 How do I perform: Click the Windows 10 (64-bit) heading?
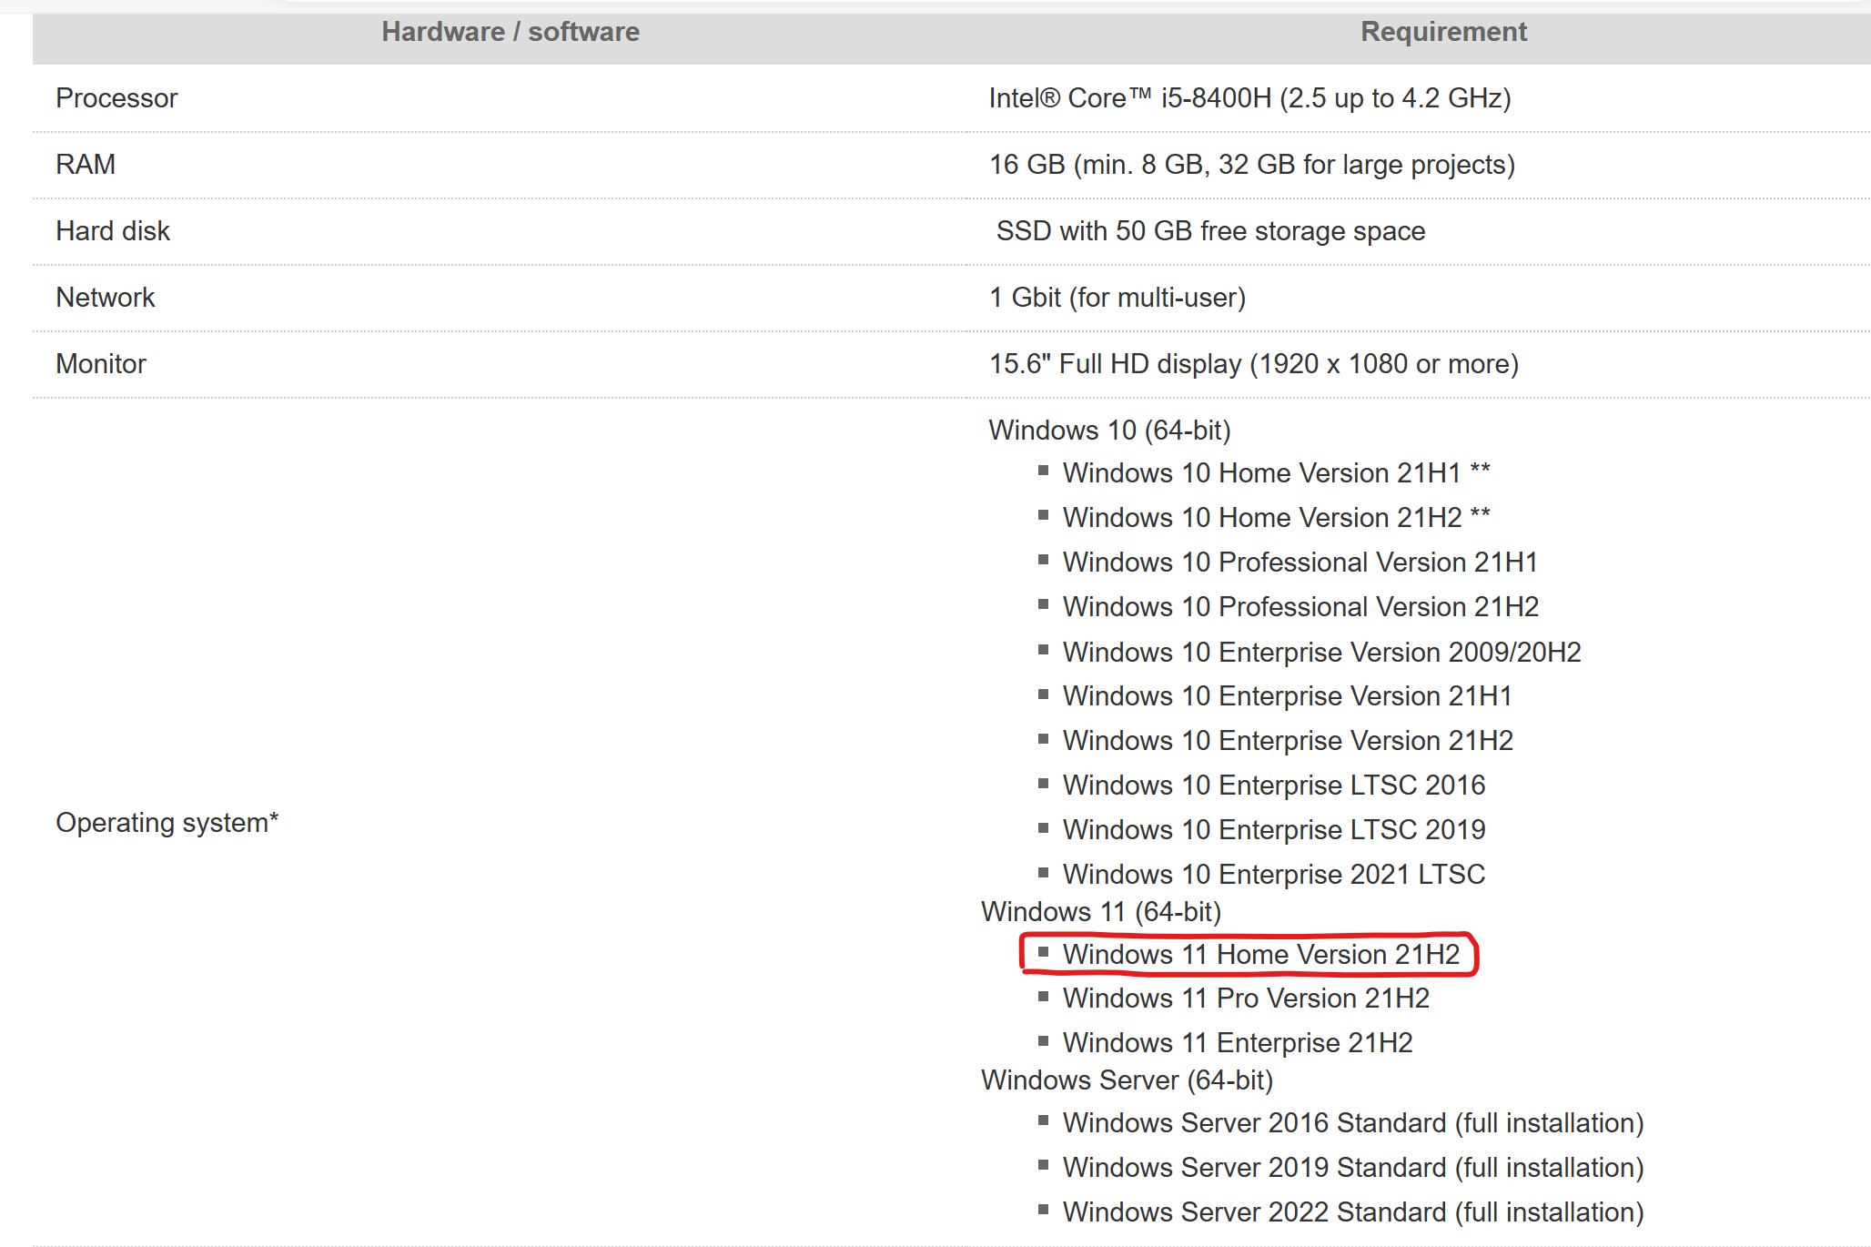point(1109,431)
